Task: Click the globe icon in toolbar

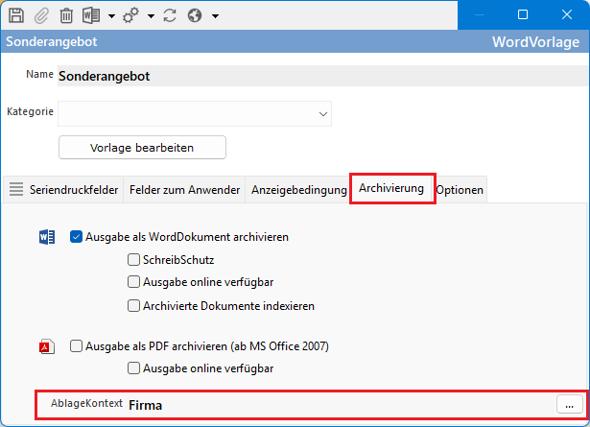Action: tap(195, 15)
